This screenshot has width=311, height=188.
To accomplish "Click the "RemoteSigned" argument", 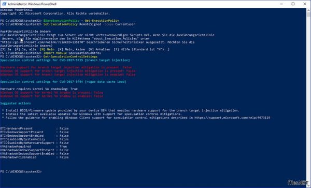I will point(90,24).
